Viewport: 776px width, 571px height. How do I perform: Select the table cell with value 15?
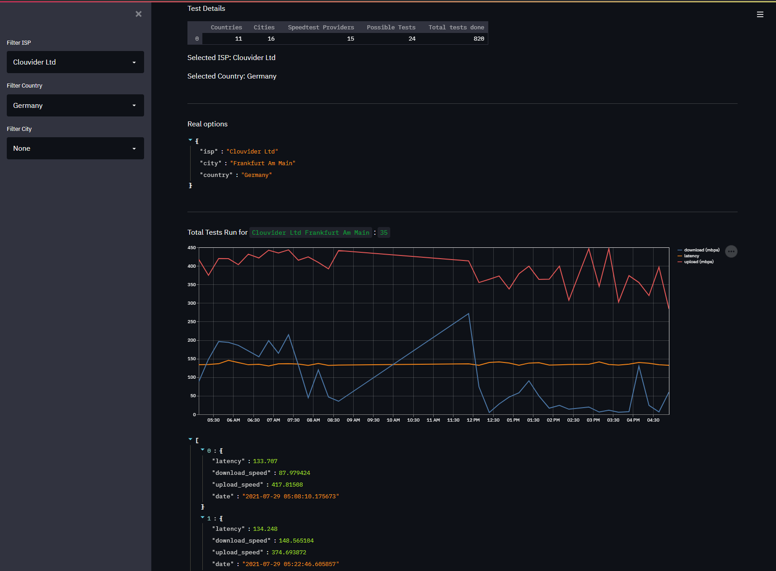[x=318, y=39]
